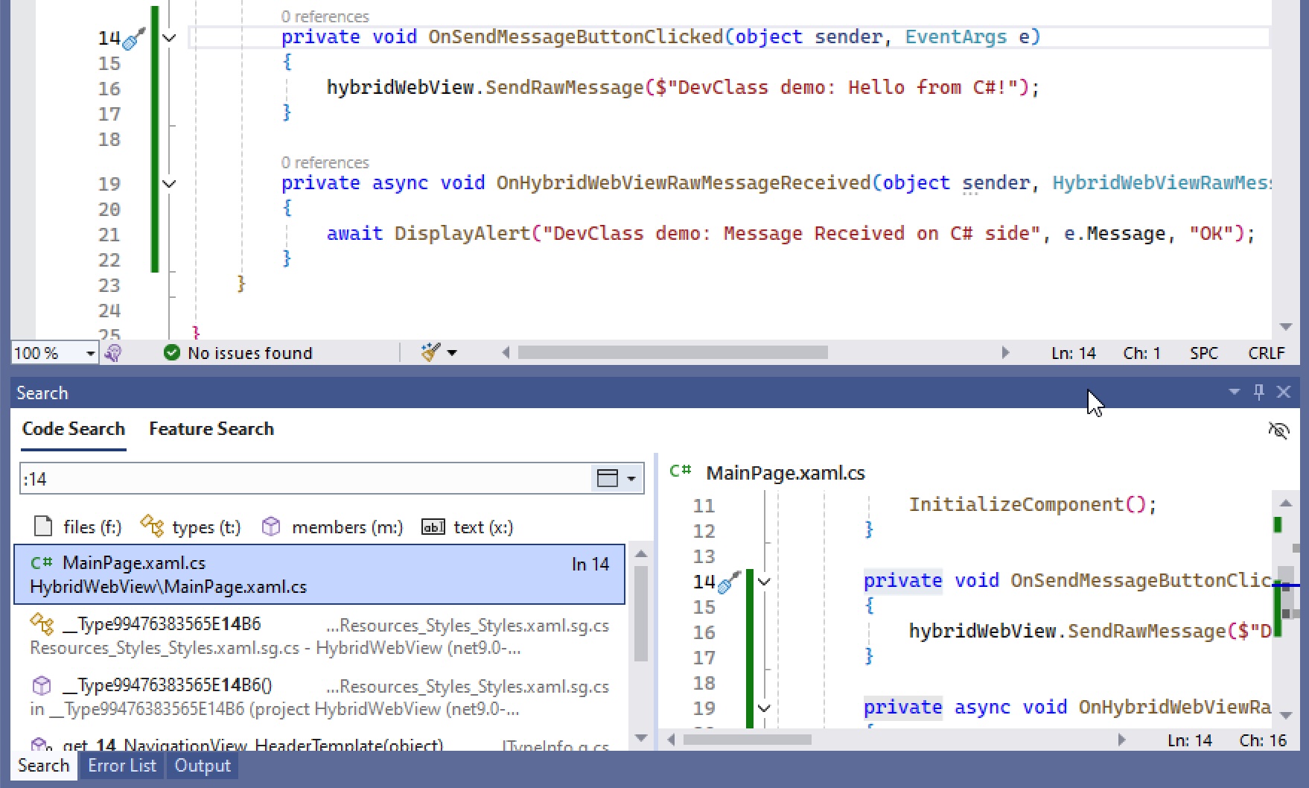Click inside the :14 search field

pyautogui.click(x=298, y=479)
